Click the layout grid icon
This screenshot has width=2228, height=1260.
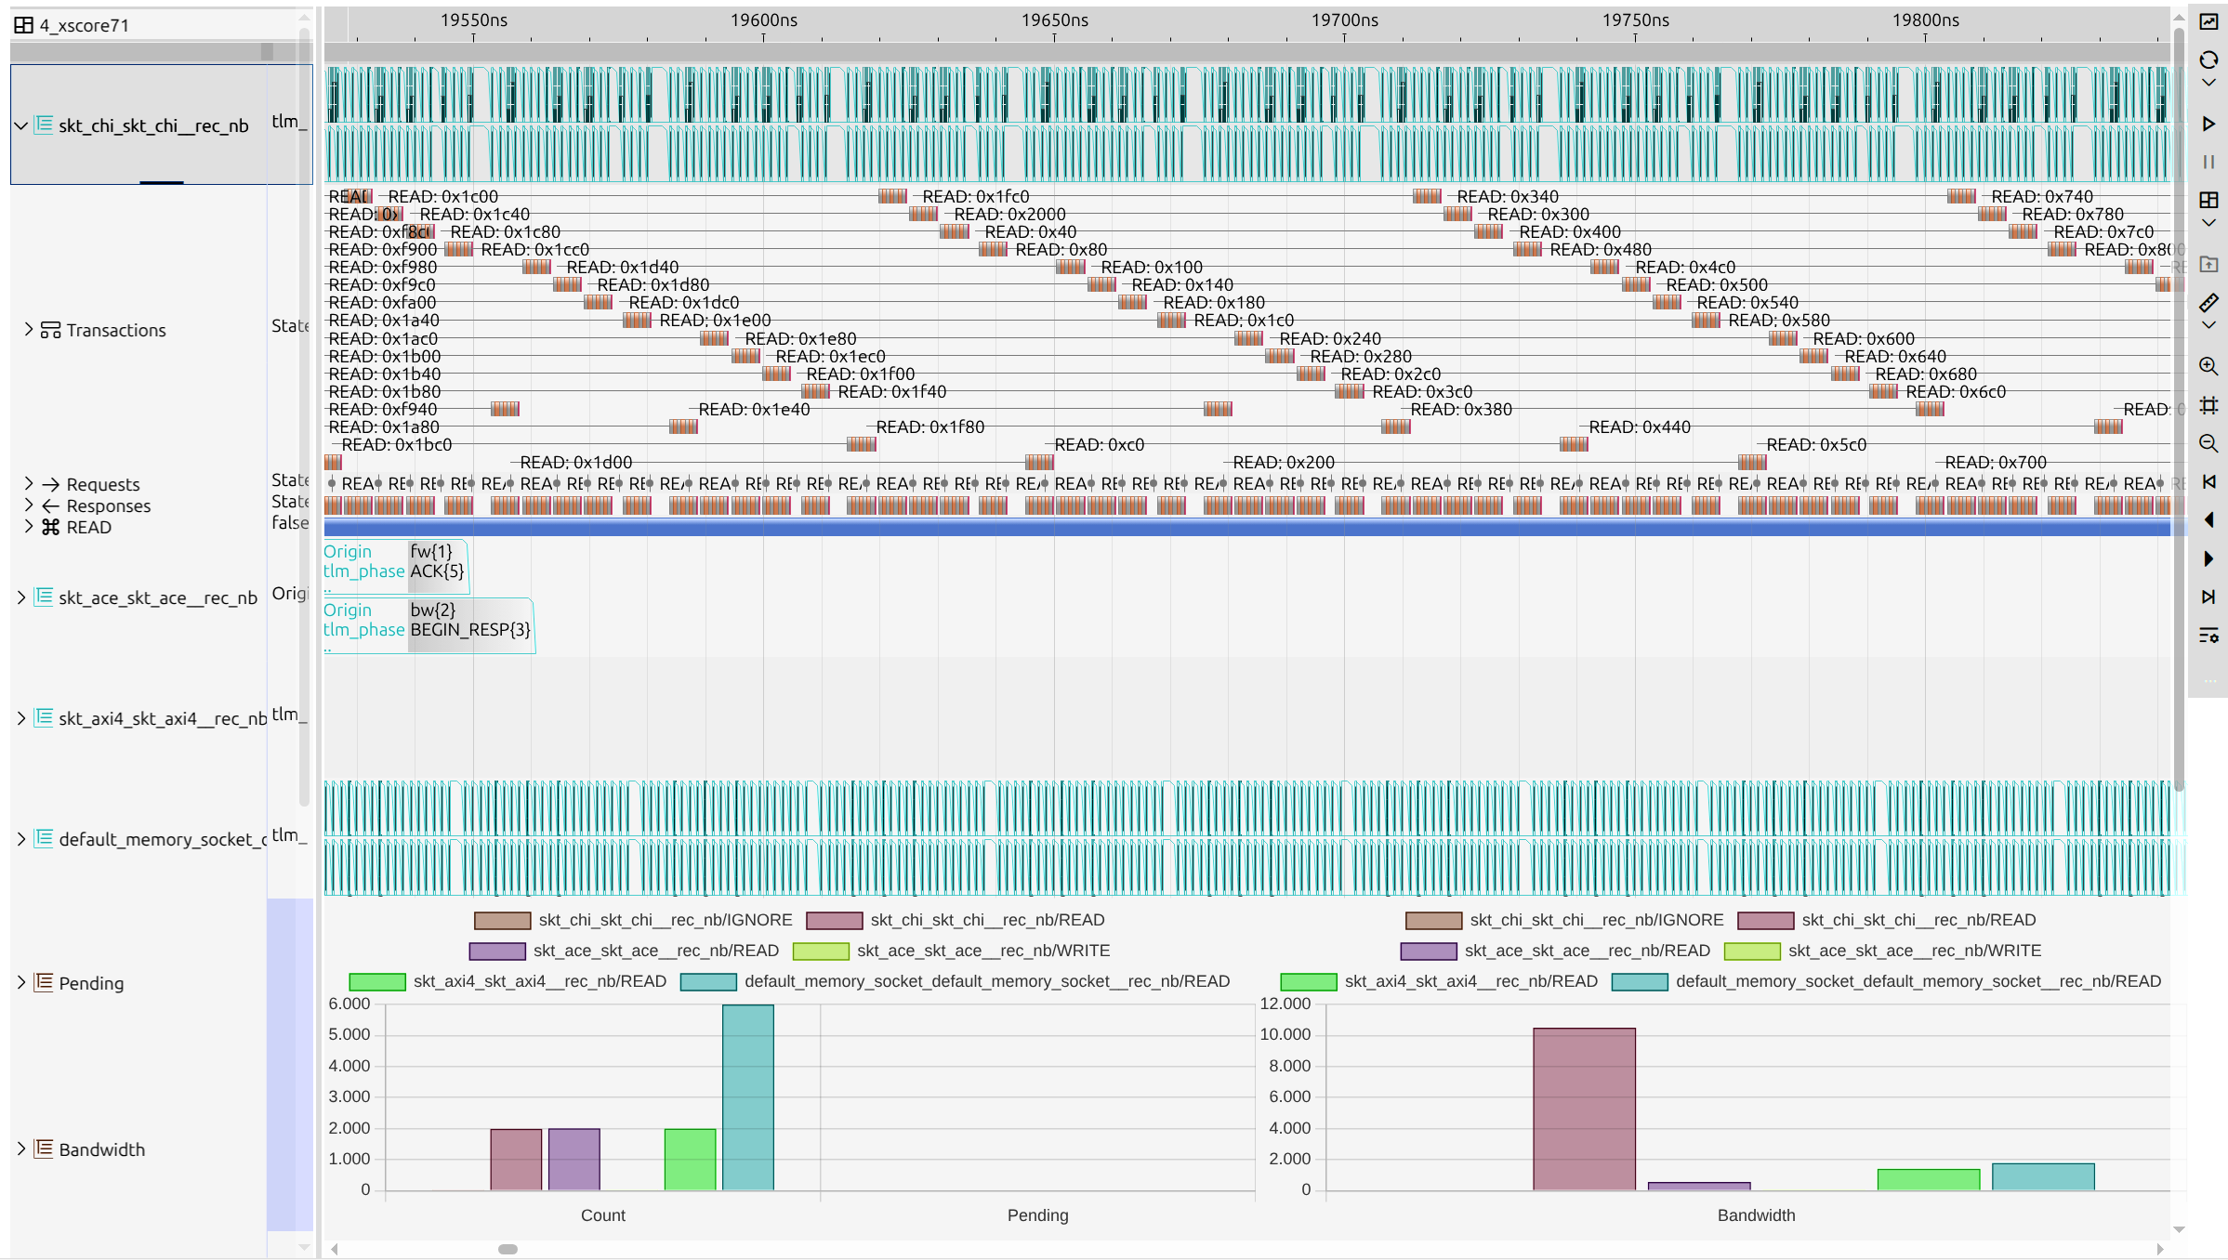pos(2208,200)
